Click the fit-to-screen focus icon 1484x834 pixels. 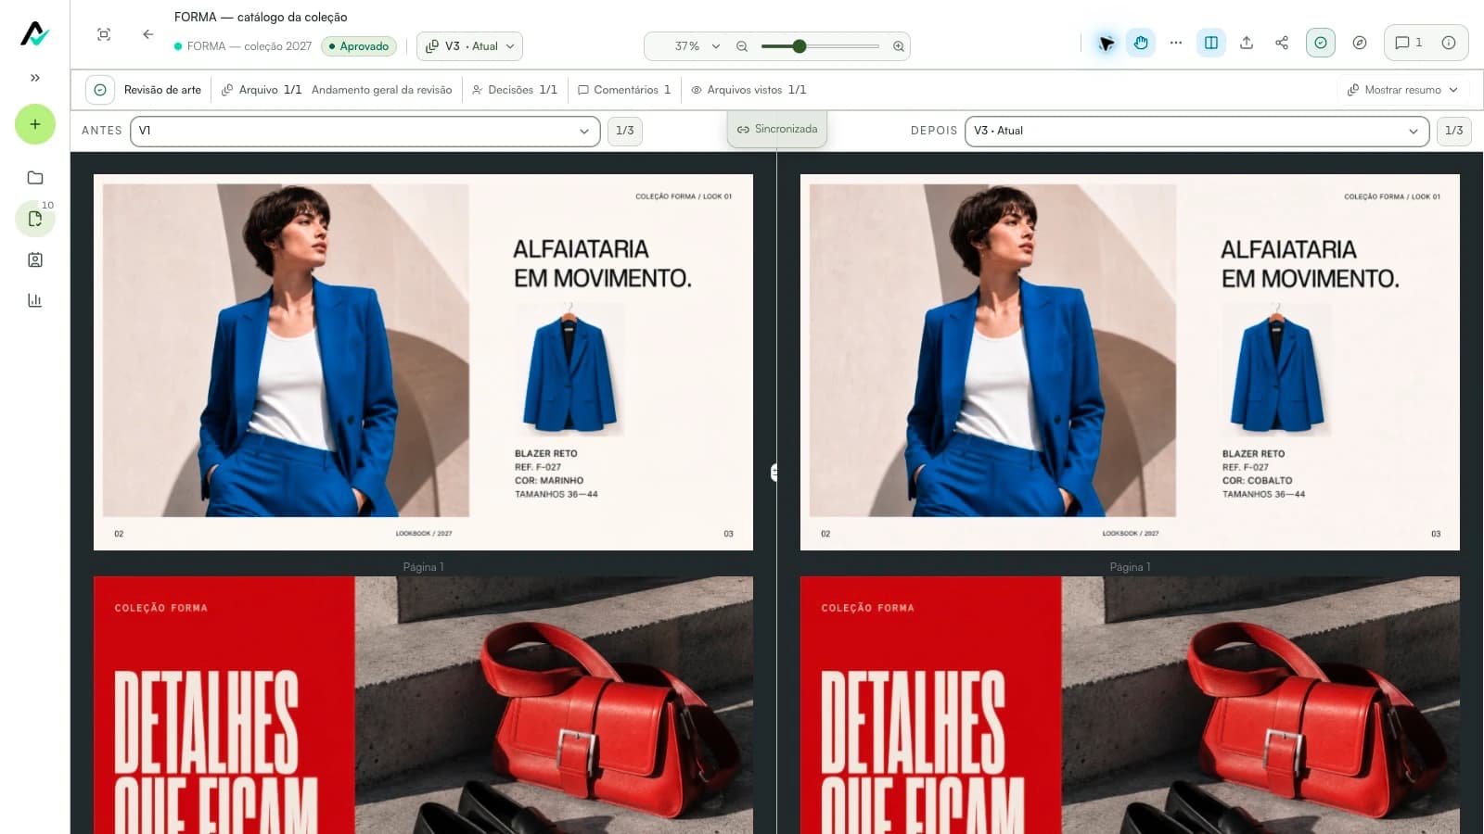(x=104, y=34)
